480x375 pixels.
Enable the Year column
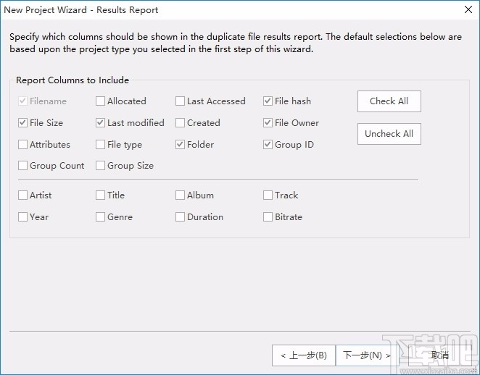click(22, 217)
